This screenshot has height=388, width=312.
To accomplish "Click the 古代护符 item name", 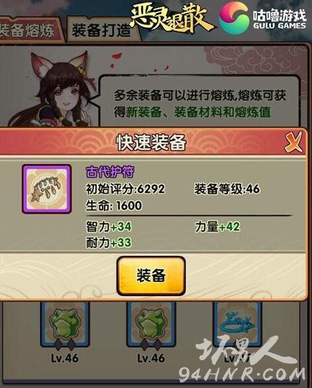I will coord(110,171).
